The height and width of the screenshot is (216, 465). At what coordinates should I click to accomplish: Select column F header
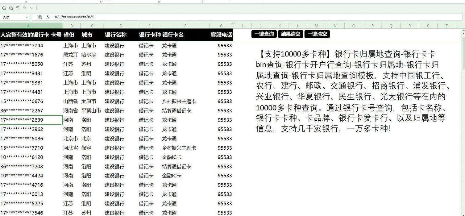[185, 26]
